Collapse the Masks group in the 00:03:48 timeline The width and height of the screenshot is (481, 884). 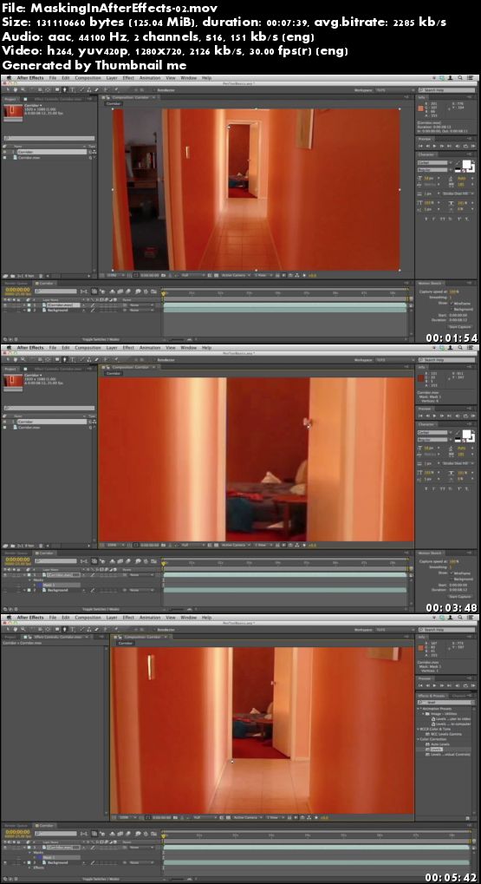[x=29, y=580]
